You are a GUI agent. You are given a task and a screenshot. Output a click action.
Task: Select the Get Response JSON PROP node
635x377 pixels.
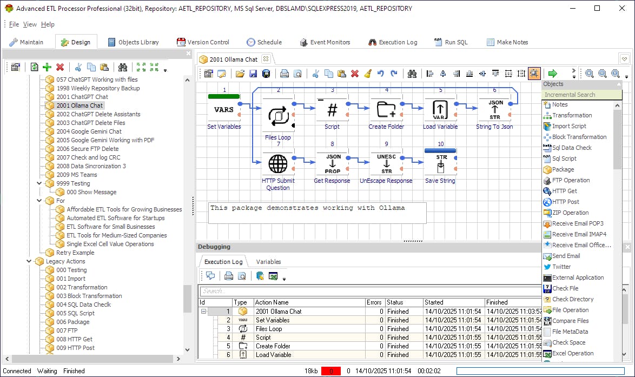(333, 163)
